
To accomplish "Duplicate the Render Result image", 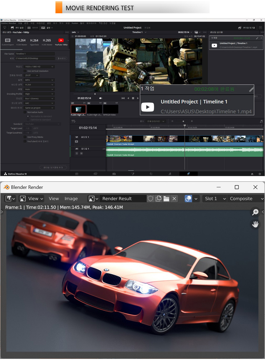I will (158, 198).
